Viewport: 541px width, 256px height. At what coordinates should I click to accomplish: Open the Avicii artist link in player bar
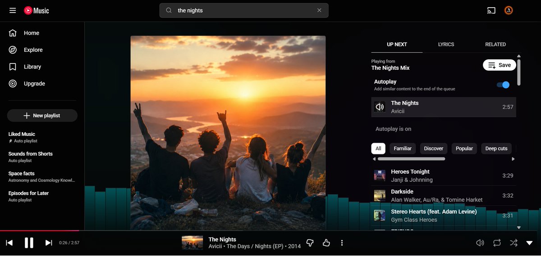(x=215, y=247)
